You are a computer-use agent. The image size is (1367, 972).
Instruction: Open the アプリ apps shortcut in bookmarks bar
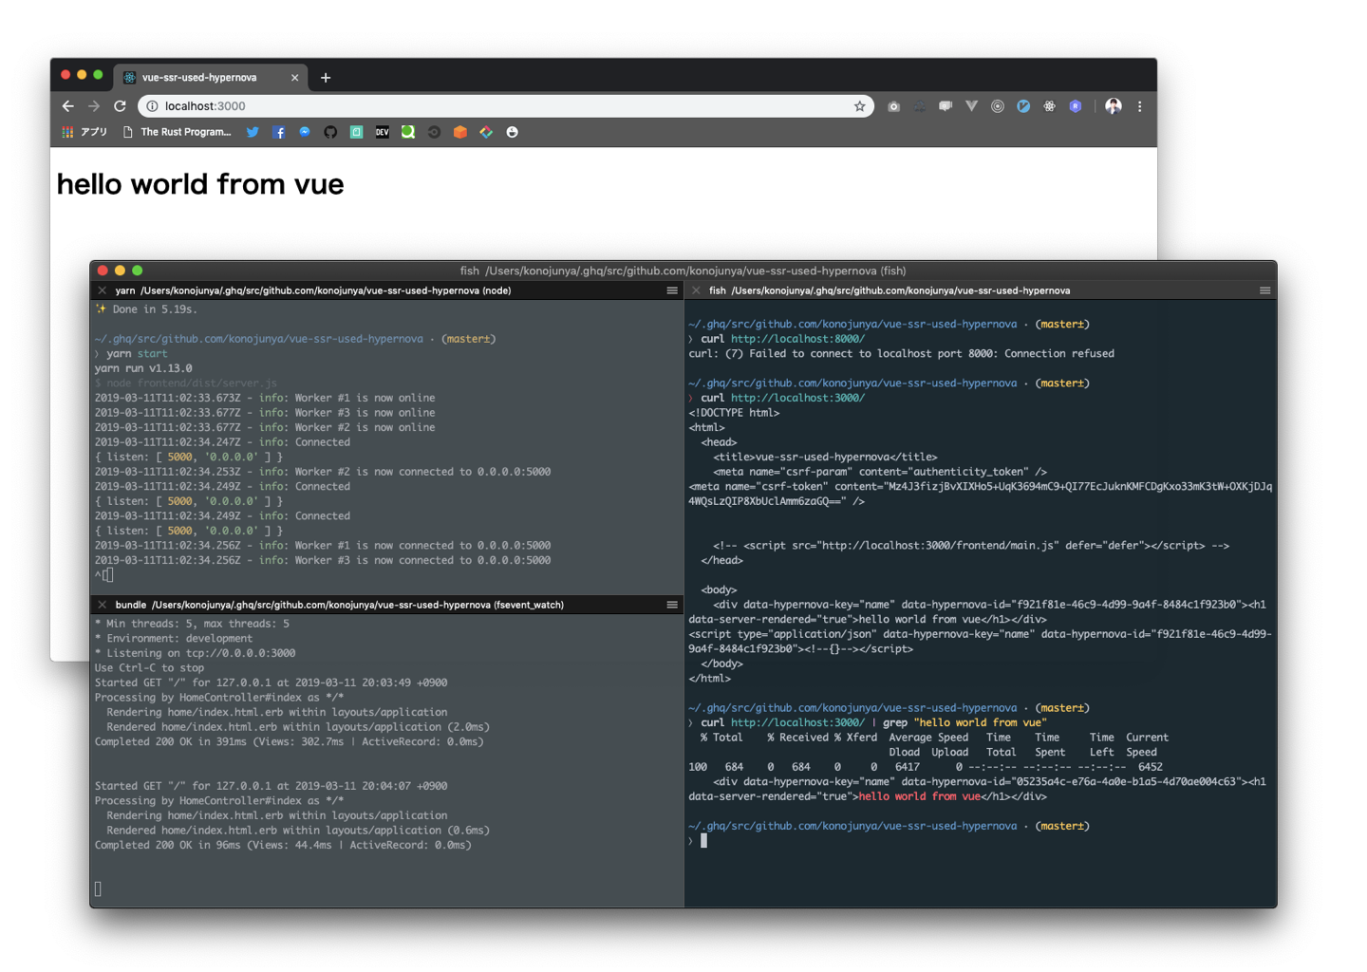(x=84, y=132)
